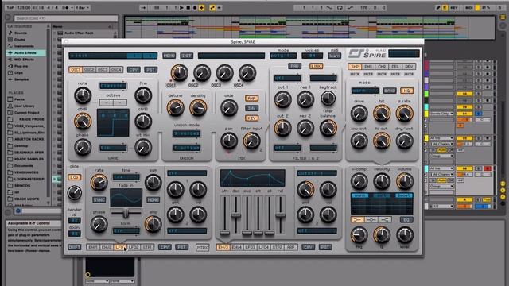This screenshot has width=509, height=286.
Task: Open filter 1 type selector
Action: pos(287,78)
